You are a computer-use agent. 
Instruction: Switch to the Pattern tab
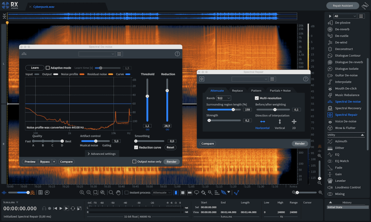pos(256,90)
